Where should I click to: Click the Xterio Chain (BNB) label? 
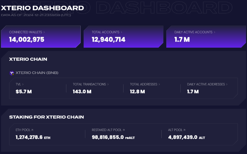pyautogui.click(x=37, y=73)
